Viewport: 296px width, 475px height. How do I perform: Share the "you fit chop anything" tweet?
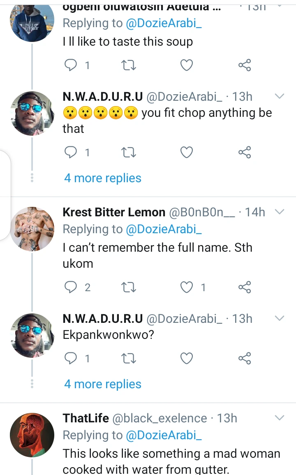tap(245, 153)
